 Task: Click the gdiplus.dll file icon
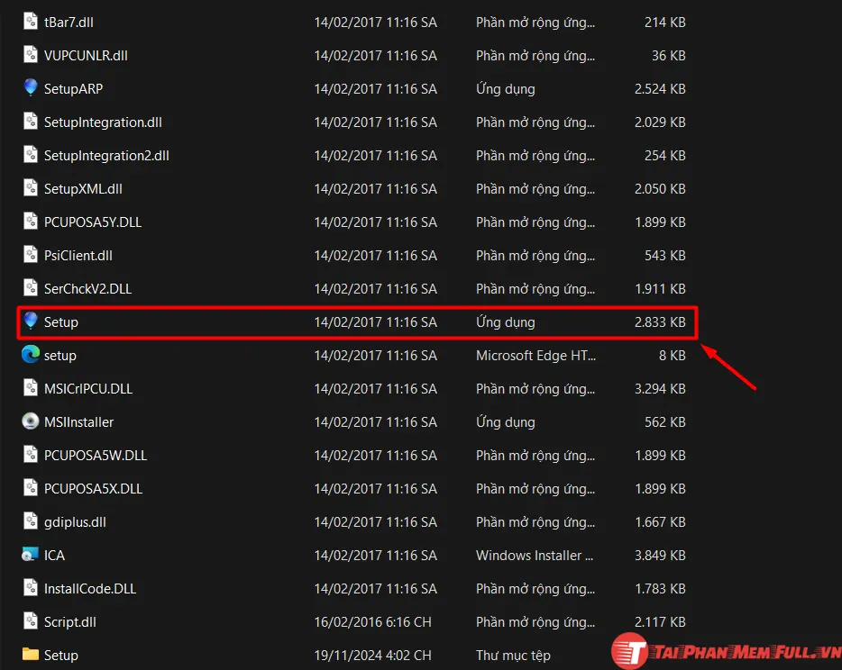pyautogui.click(x=31, y=521)
